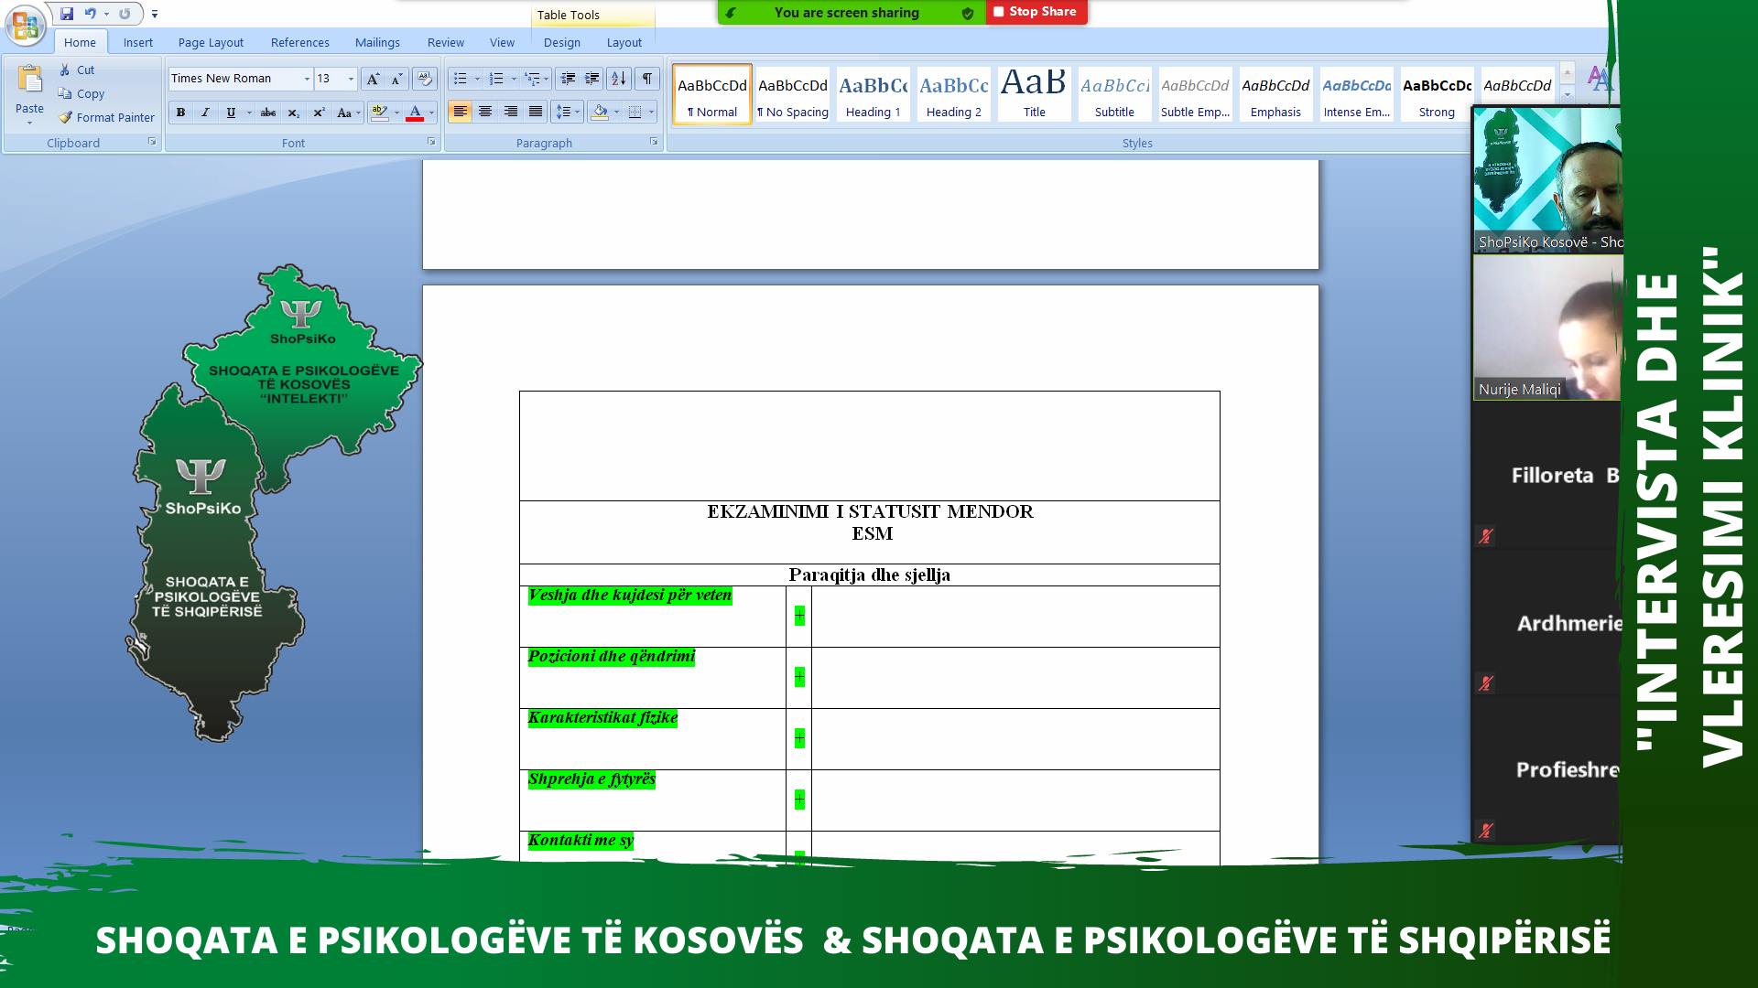Apply the Heading 1 style
The width and height of the screenshot is (1758, 988).
click(874, 94)
